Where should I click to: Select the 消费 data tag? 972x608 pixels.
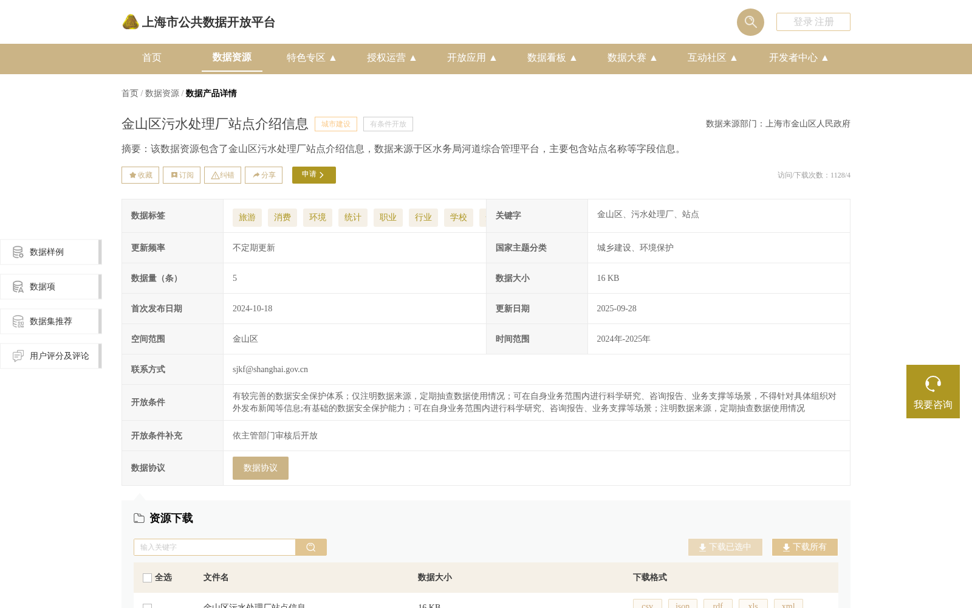(x=282, y=218)
